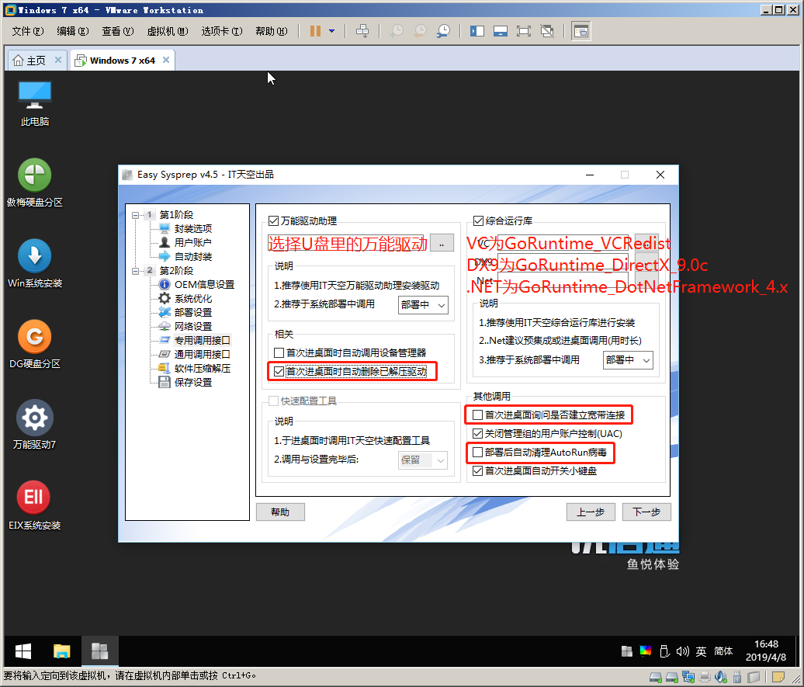Click 帮助 button in Easy Sysprep
Image resolution: width=804 pixels, height=687 pixels.
280,512
